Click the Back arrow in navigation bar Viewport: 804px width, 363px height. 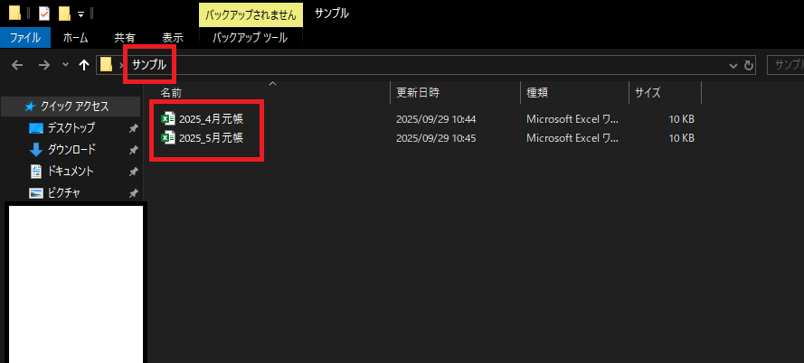click(17, 65)
